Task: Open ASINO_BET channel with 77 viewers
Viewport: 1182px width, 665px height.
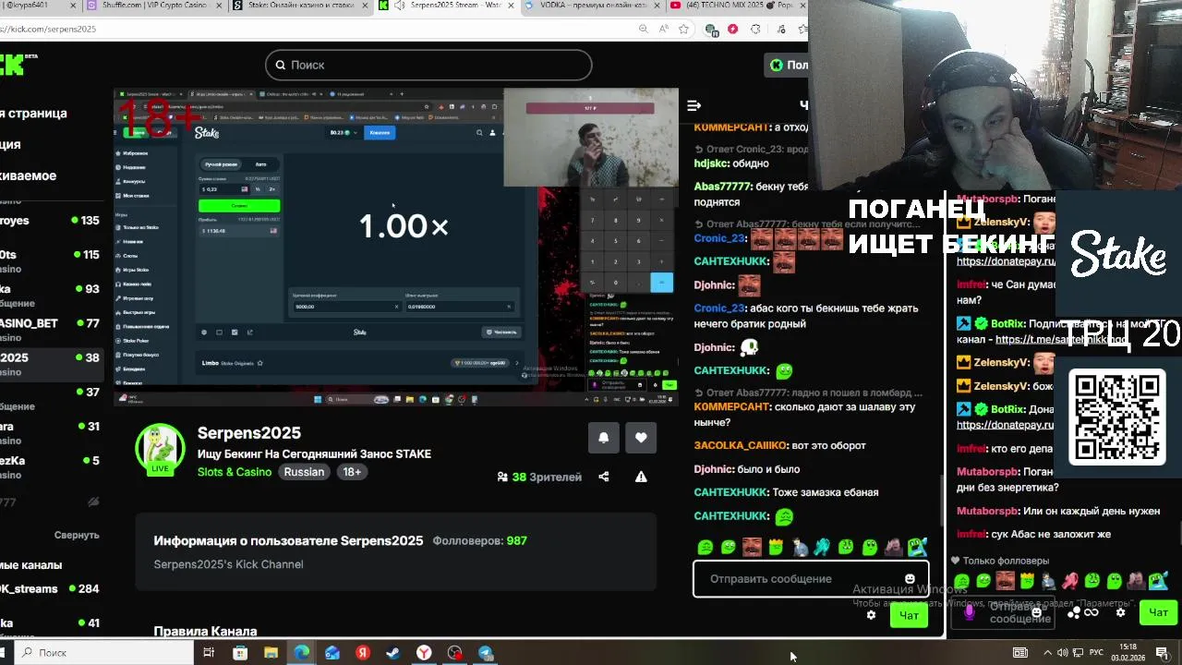Action: 50,330
